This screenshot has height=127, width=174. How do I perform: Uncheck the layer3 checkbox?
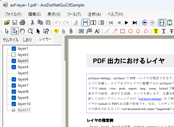14,61
